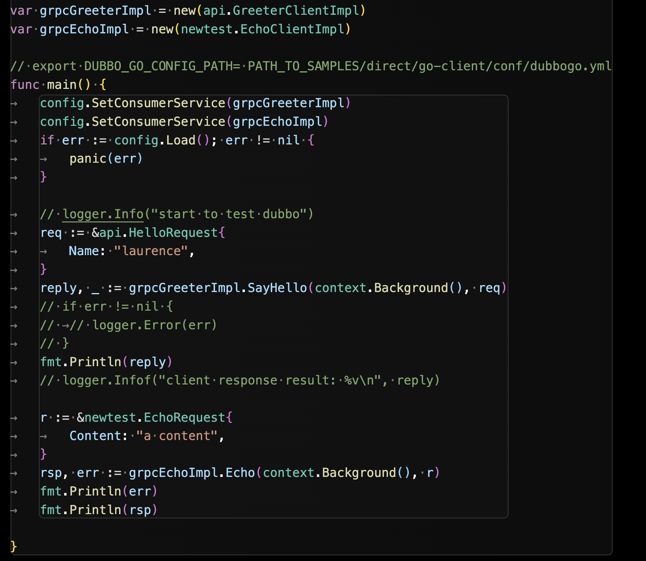
Task: Click the Echo method on grpcEchoImpl
Action: 240,473
